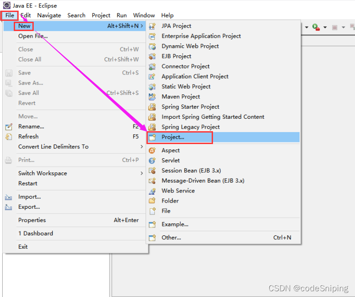Click the Maven Project icon

tap(152, 97)
